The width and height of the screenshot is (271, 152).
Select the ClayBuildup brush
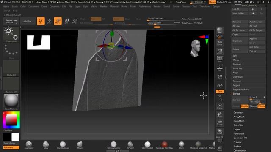click(63, 145)
